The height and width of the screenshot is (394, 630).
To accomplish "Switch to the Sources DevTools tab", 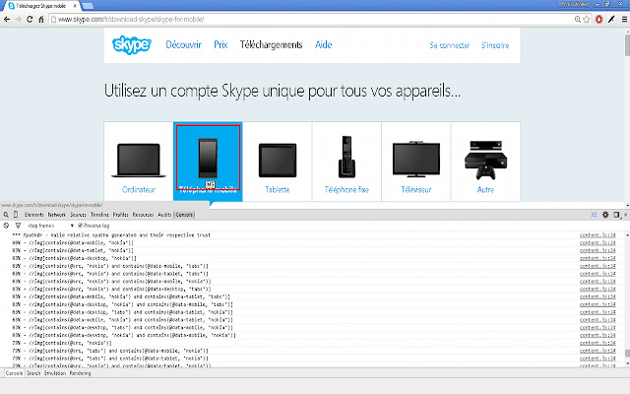I will 78,215.
